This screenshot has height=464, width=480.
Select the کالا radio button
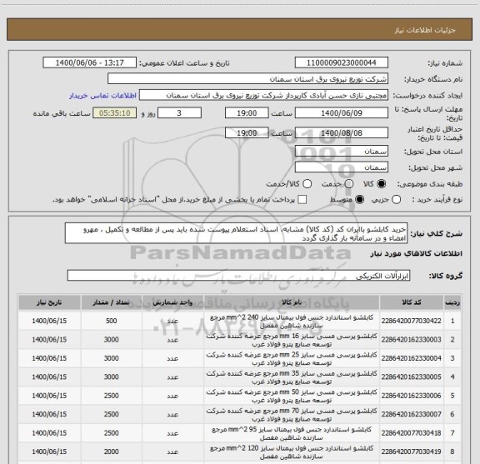[382, 183]
